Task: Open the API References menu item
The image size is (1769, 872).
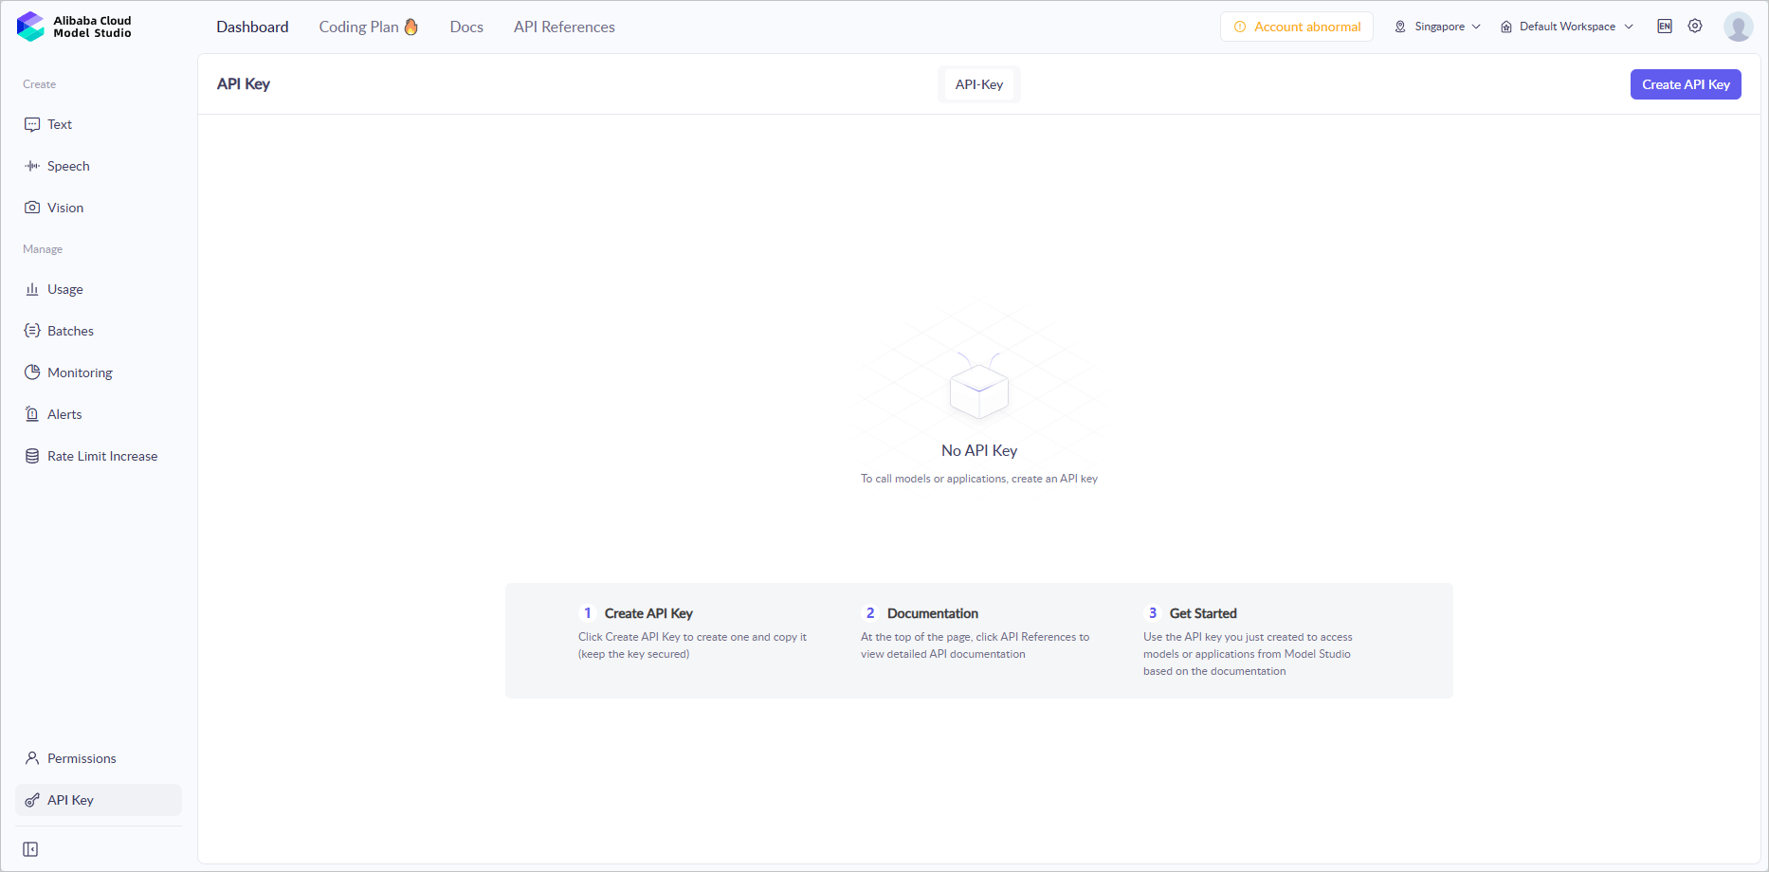Action: [564, 27]
